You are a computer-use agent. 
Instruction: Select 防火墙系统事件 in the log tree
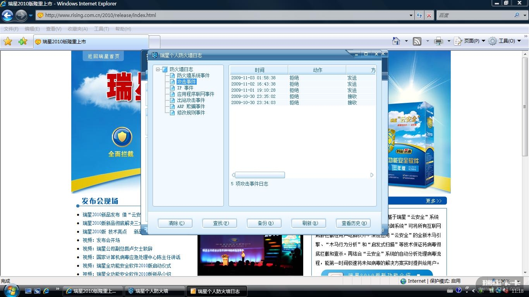[x=193, y=75]
